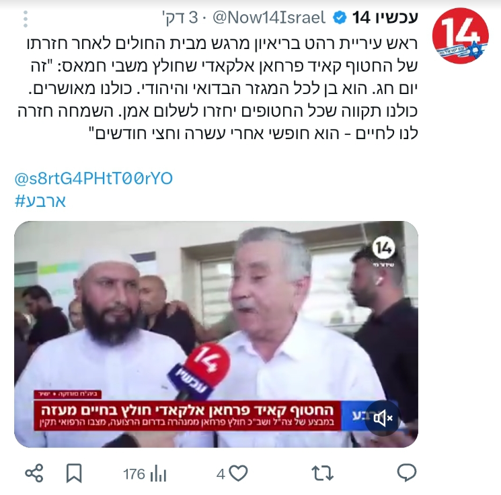501x495 pixels.
Task: Bookmark this post
Action: coord(74,474)
